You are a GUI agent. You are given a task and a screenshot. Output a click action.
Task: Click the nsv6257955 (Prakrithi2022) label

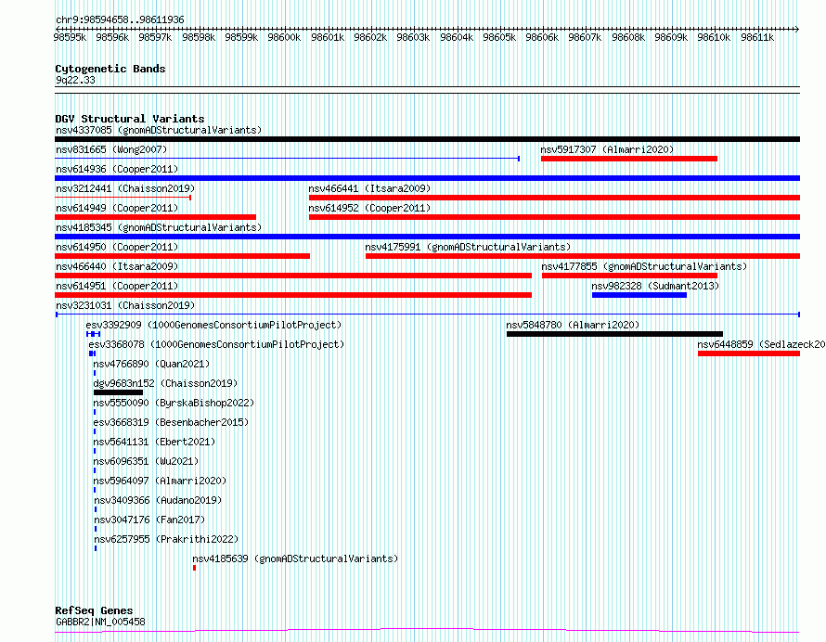tap(166, 539)
